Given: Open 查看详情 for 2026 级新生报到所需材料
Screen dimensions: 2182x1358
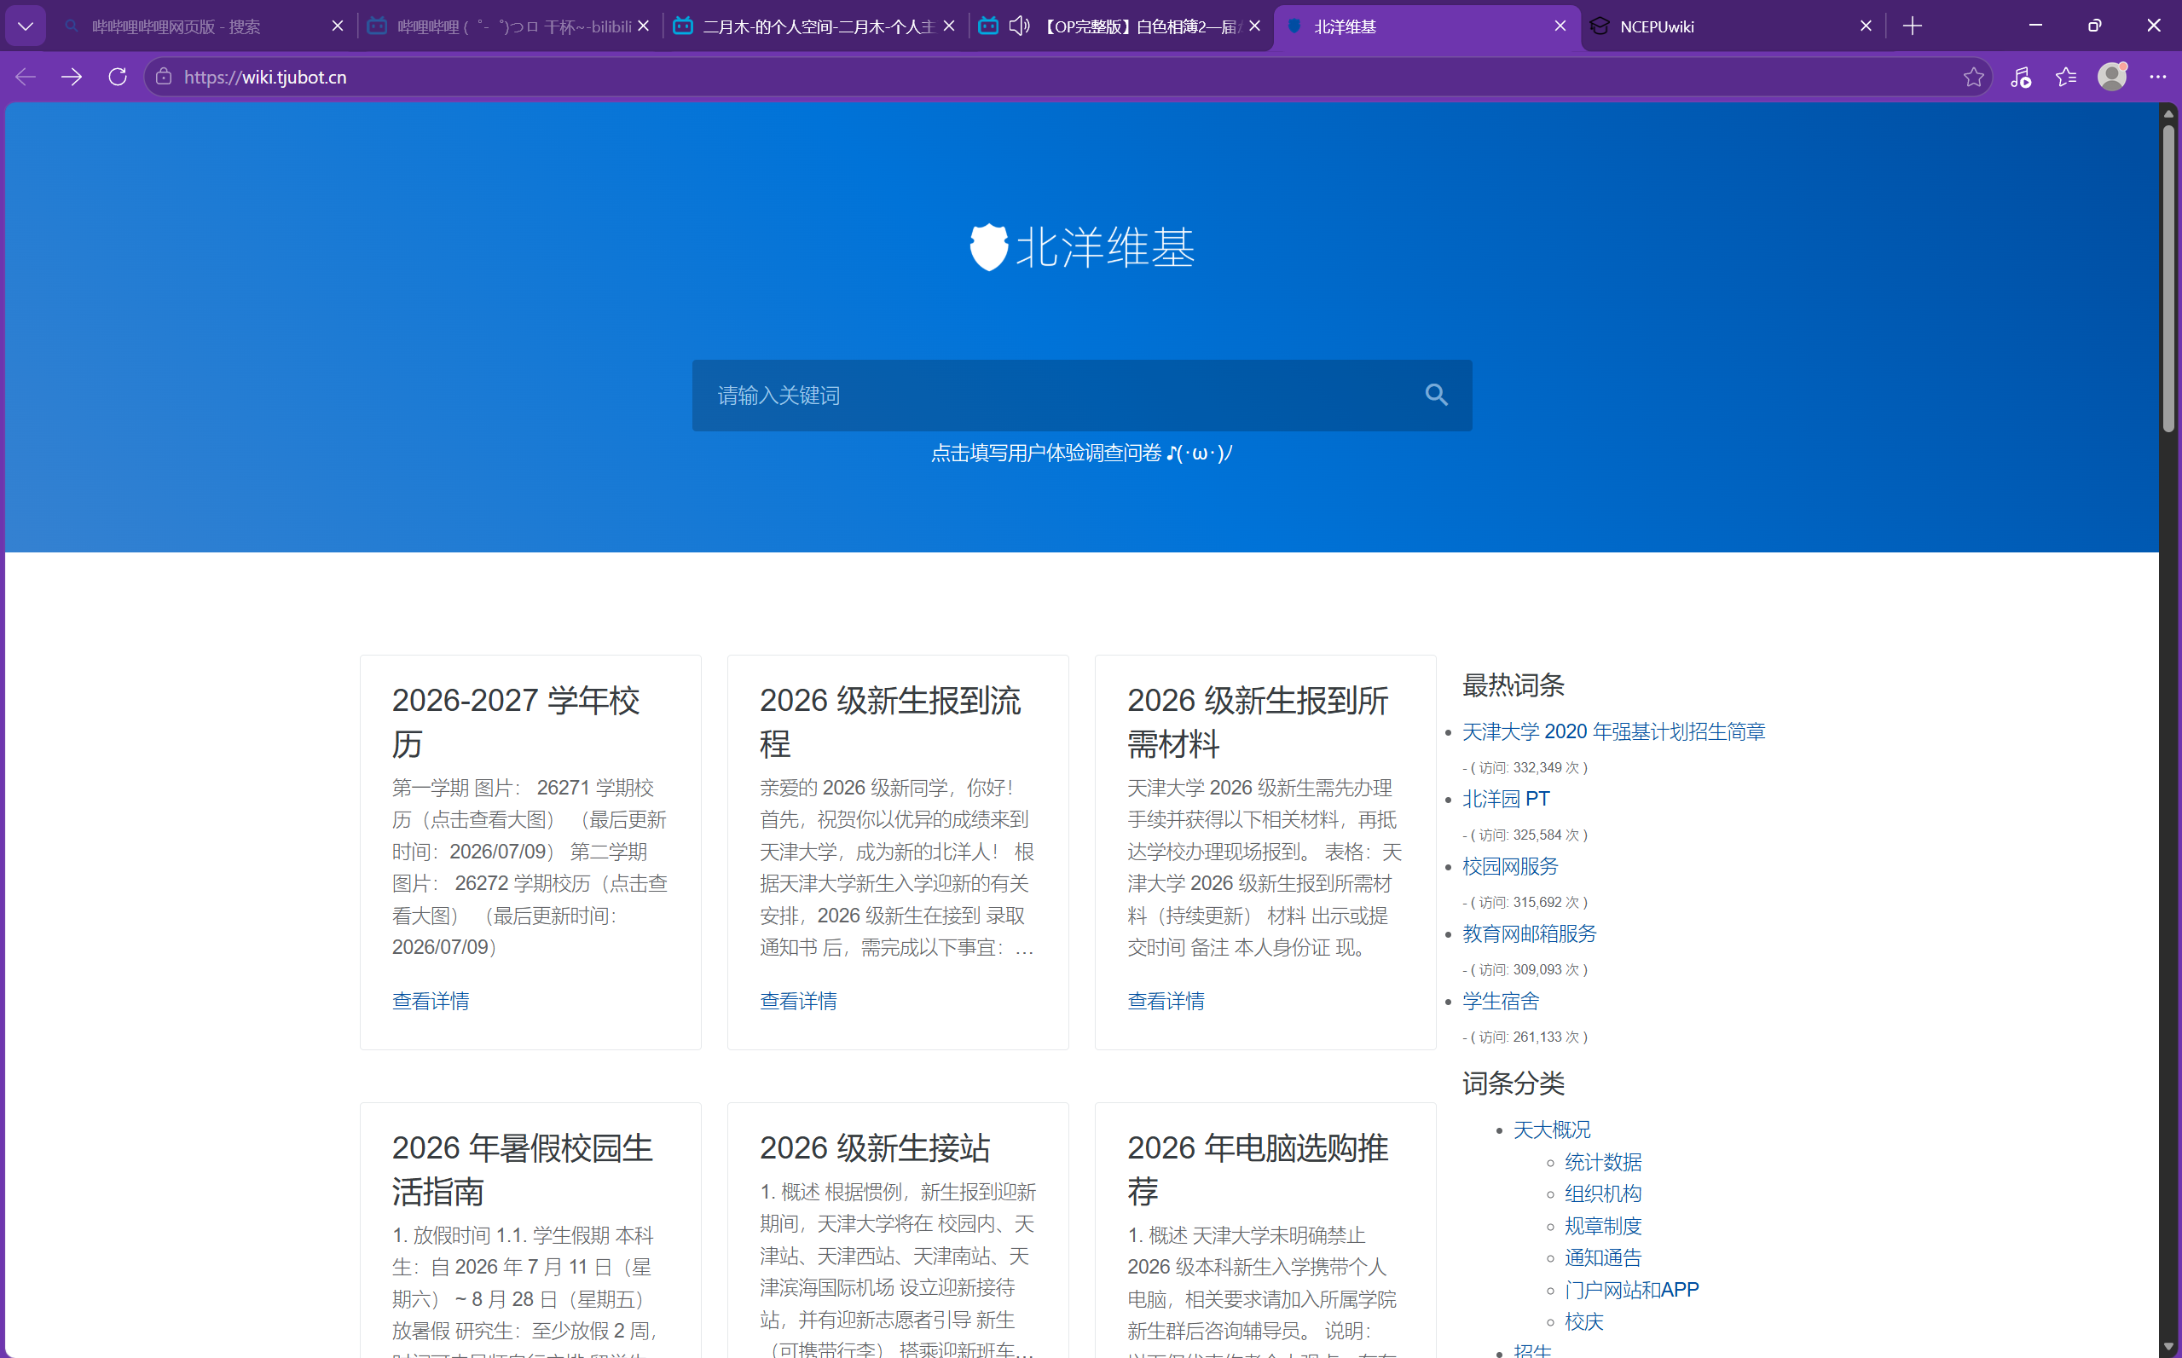Looking at the screenshot, I should click(x=1166, y=1001).
